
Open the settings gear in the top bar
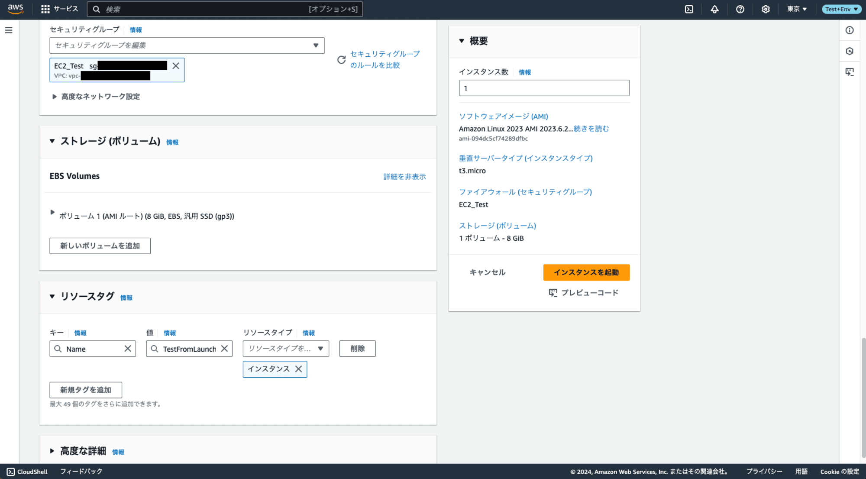point(766,9)
